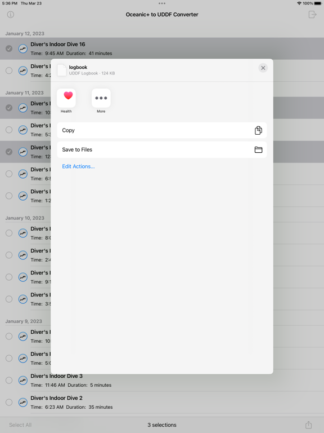The width and height of the screenshot is (324, 433).
Task: Tap the multitasking three-dot control at top
Action: click(162, 3)
